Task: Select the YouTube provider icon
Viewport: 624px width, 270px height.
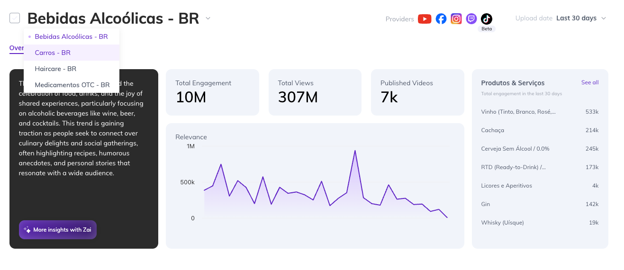Action: (425, 19)
